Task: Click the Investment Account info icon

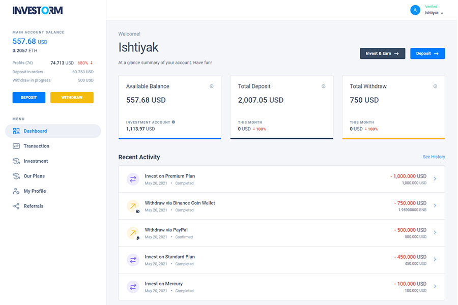Action: (x=174, y=122)
